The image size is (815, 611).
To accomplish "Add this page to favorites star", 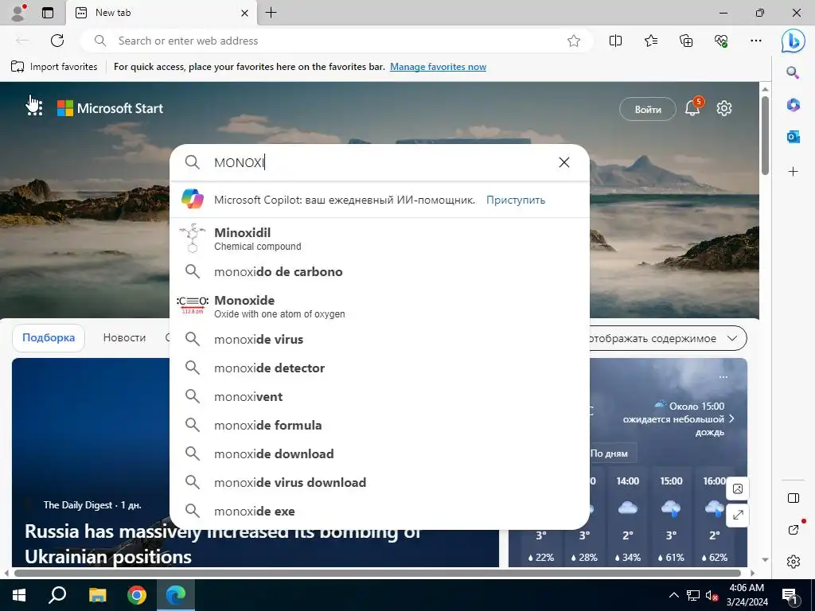I will [573, 41].
